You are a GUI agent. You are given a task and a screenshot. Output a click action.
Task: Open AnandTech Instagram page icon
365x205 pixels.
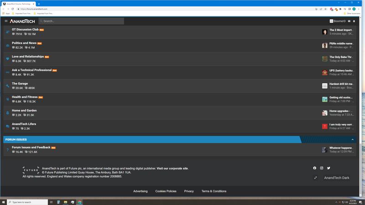(322, 168)
